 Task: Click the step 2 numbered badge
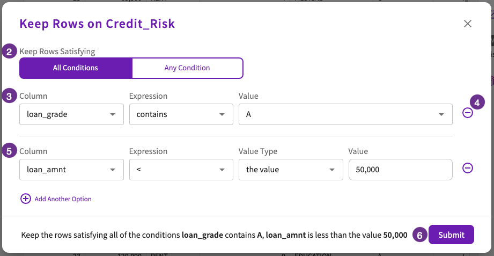click(x=9, y=52)
